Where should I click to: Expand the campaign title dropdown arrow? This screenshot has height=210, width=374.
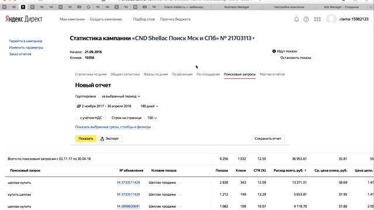(x=253, y=38)
